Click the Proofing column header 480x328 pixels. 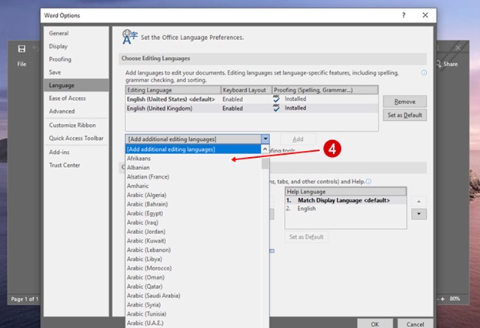click(x=325, y=90)
